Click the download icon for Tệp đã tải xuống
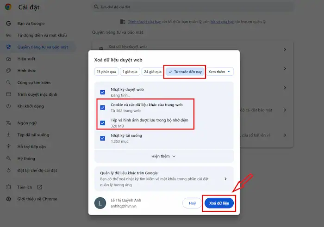The width and height of the screenshot is (324, 227). 8,135
